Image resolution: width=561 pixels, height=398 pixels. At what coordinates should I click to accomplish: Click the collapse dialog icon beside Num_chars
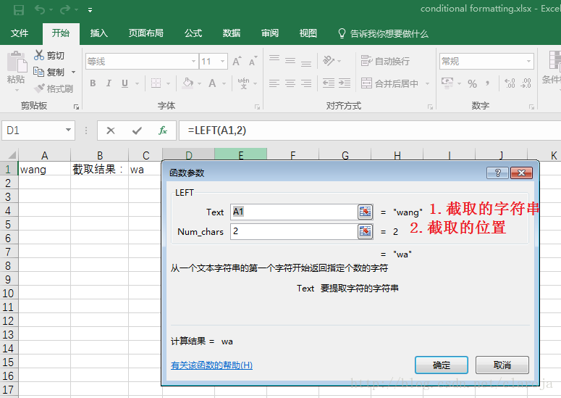[x=366, y=231]
